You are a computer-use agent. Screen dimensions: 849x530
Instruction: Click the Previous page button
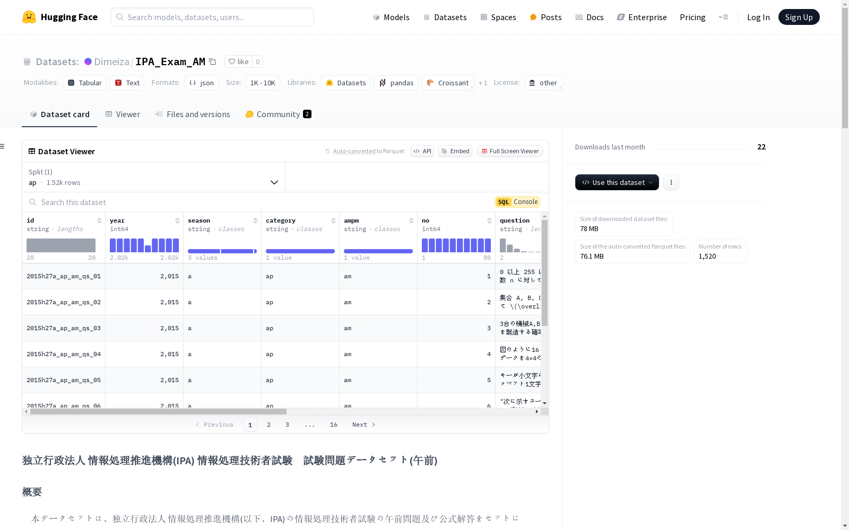point(214,425)
